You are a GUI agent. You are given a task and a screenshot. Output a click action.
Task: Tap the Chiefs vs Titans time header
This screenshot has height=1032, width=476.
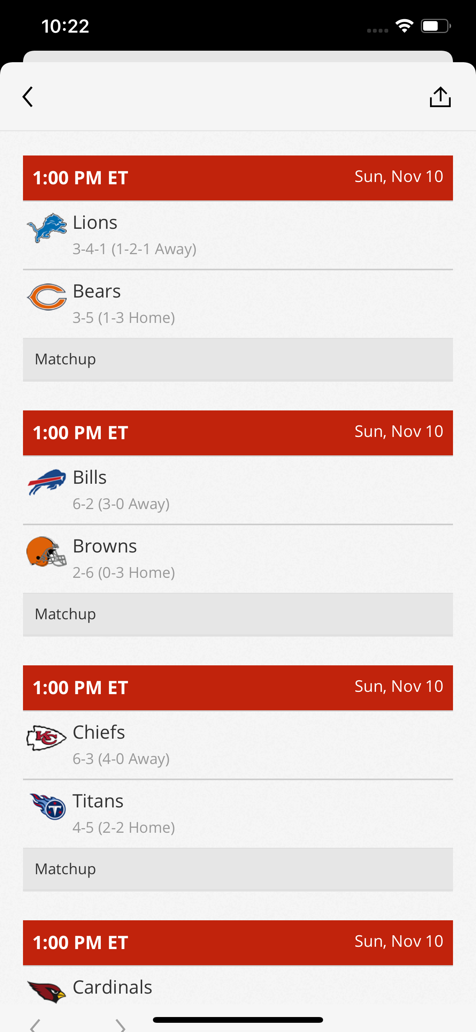[x=238, y=688]
